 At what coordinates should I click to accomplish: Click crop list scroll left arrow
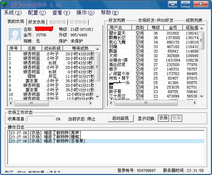(x=11, y=103)
